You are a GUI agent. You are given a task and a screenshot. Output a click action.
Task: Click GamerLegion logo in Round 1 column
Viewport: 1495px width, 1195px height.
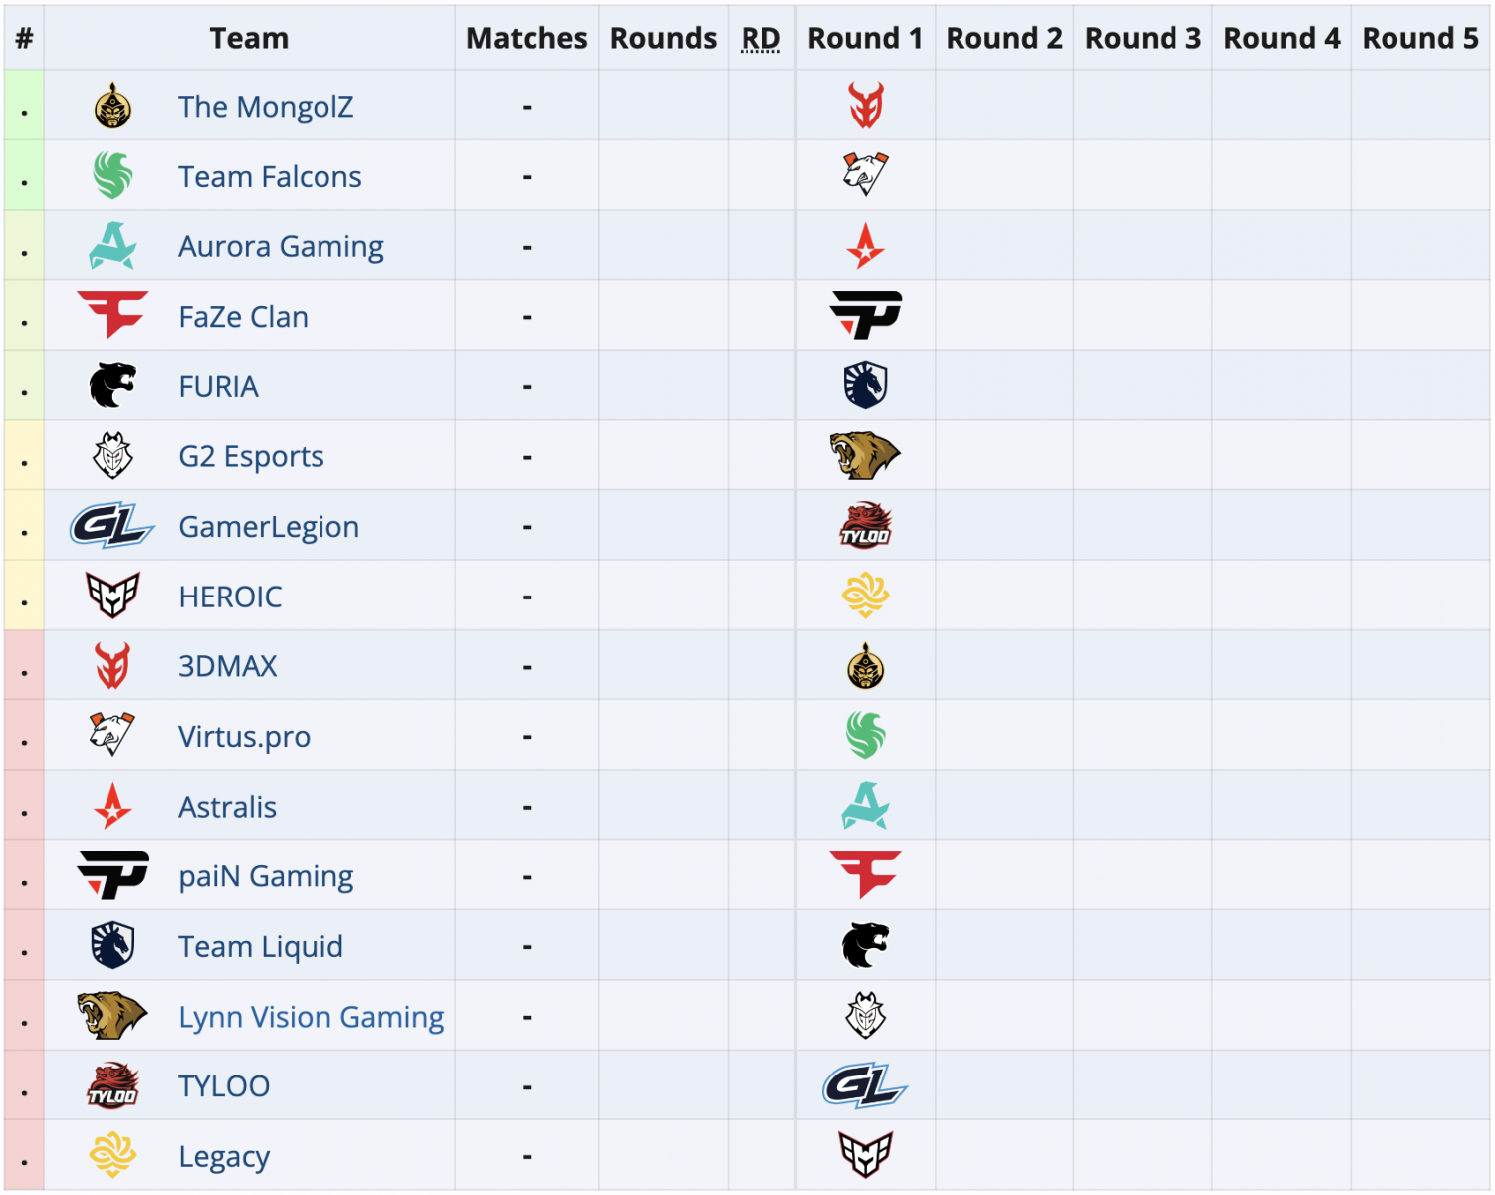coord(865,1085)
